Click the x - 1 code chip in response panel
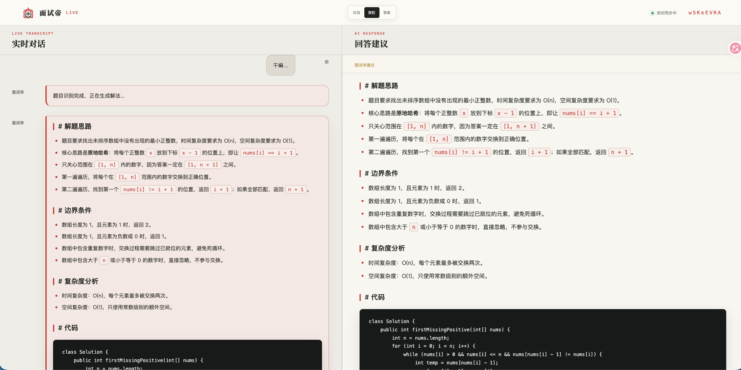741x370 pixels. tap(506, 113)
